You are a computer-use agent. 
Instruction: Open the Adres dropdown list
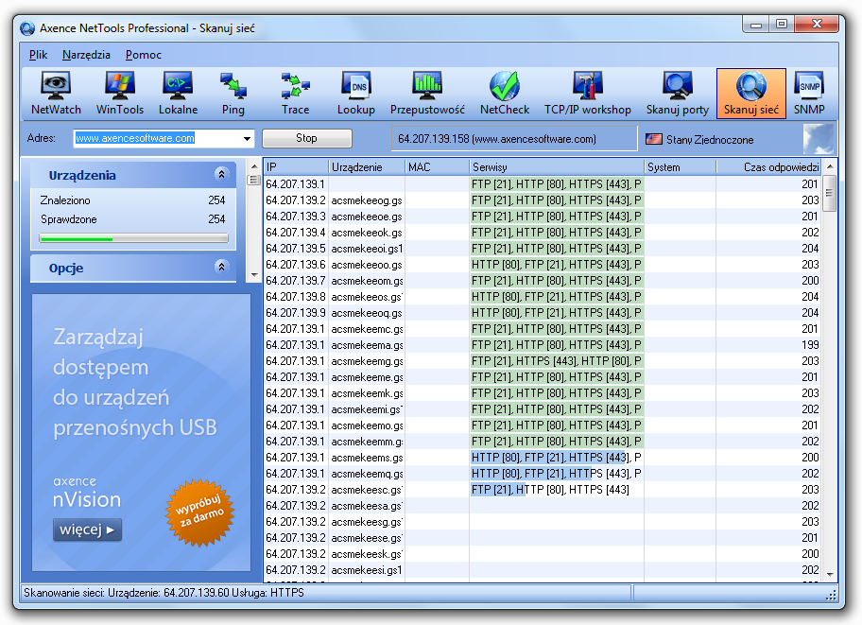click(247, 139)
